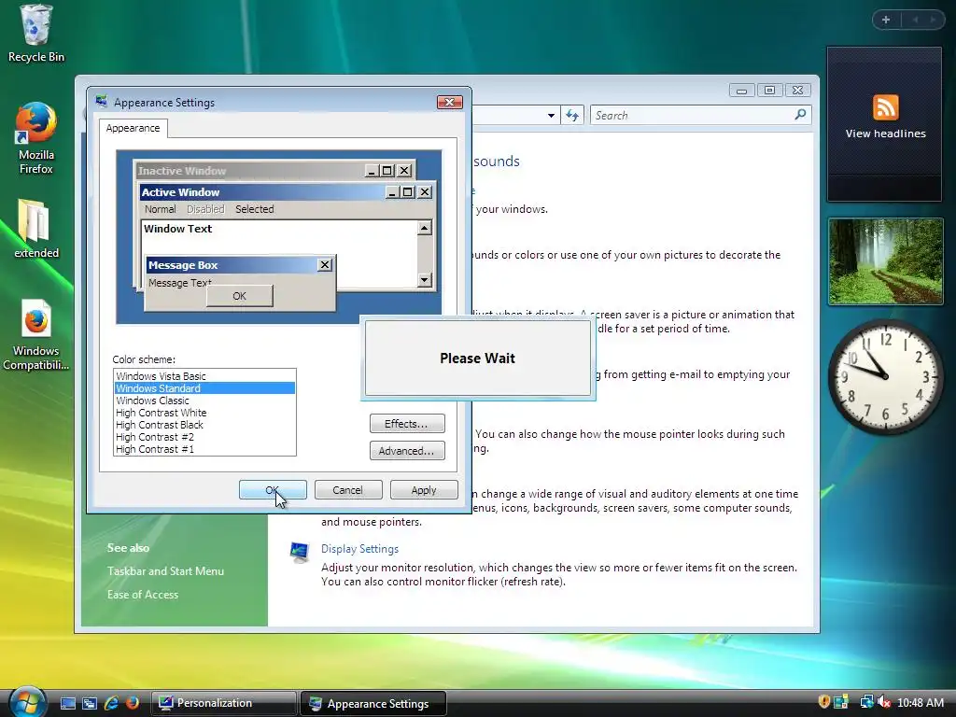Click the Cancel button
Screen dimensions: 956x717
tap(348, 489)
